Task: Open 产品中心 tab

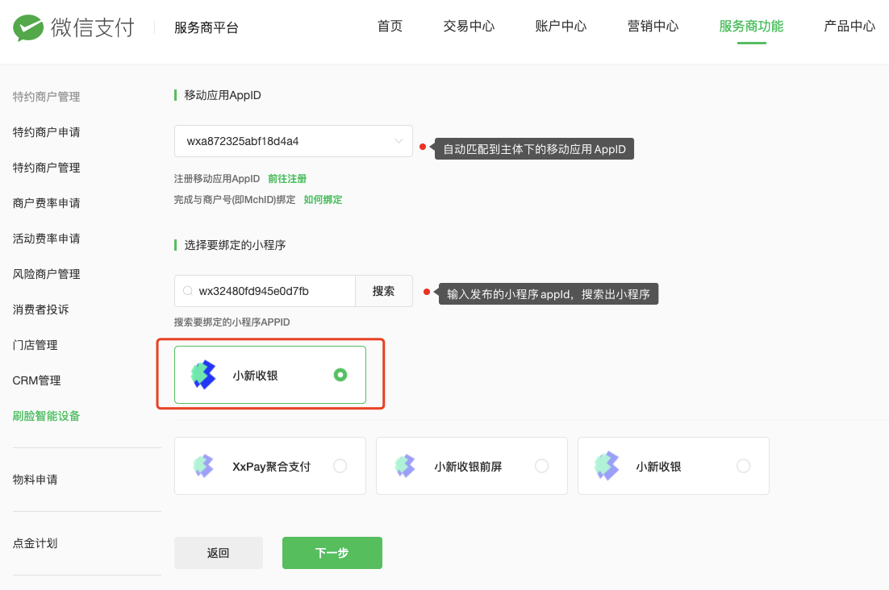Action: 849,26
